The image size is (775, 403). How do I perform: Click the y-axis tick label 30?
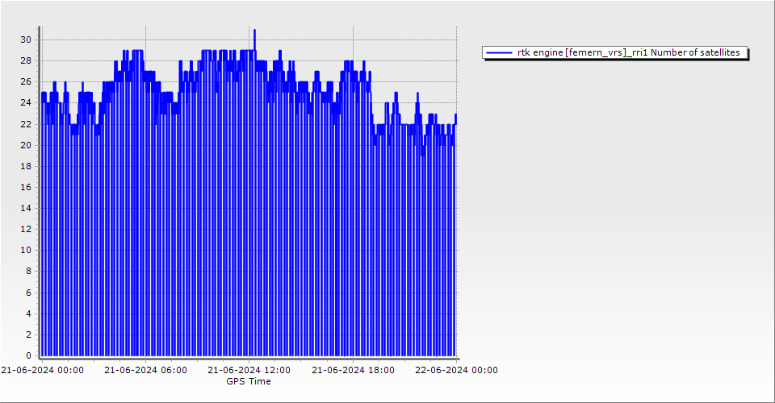[x=26, y=39]
